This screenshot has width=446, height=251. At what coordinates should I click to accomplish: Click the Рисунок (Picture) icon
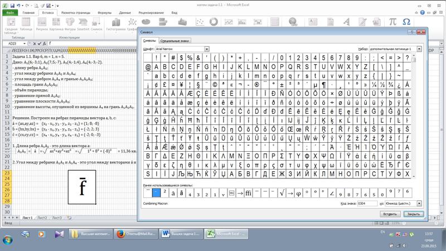pos(42,24)
